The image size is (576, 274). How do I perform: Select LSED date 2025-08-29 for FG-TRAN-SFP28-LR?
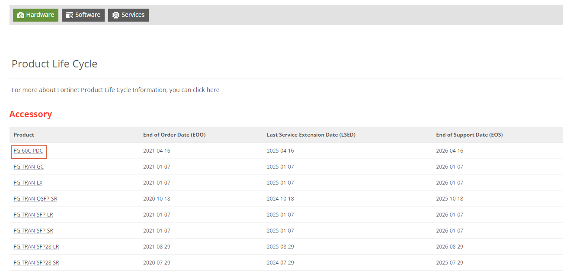280,247
